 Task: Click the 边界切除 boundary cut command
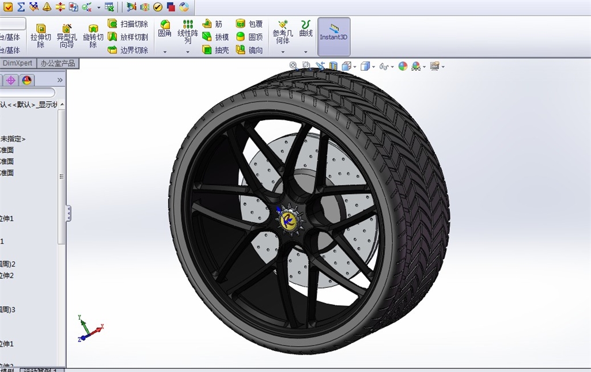pos(128,50)
